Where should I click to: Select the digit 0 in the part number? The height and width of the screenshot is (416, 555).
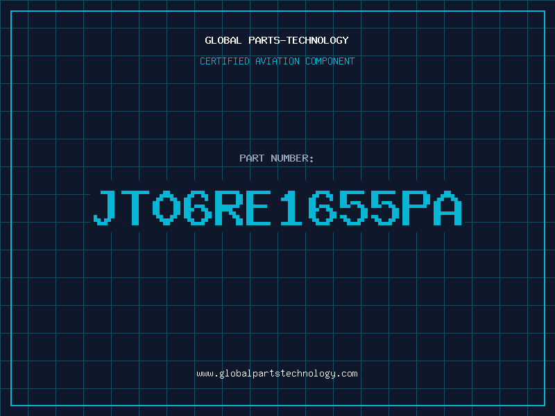click(166, 207)
